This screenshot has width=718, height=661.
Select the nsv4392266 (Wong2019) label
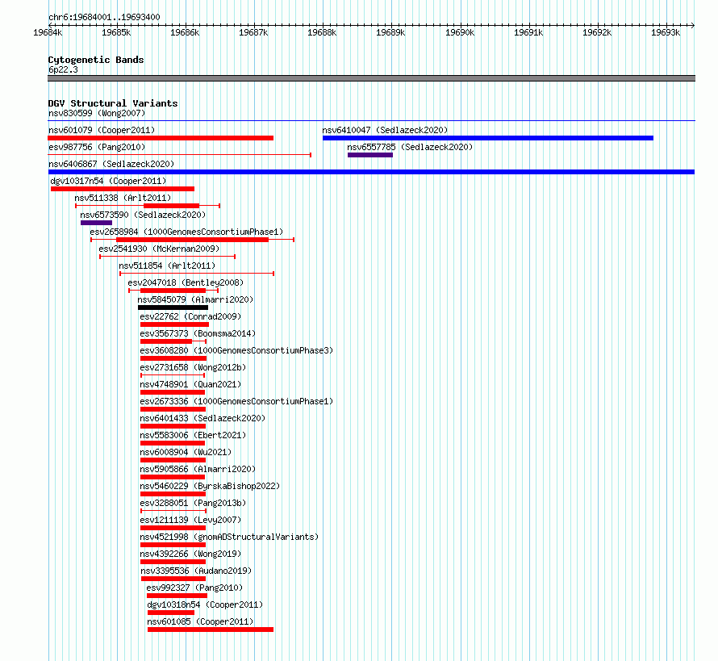click(190, 554)
